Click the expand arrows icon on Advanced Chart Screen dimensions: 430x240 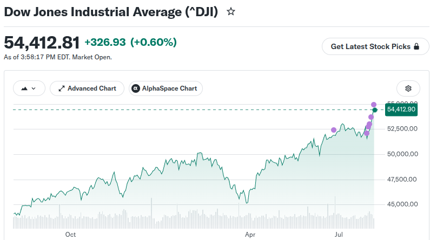(x=62, y=88)
